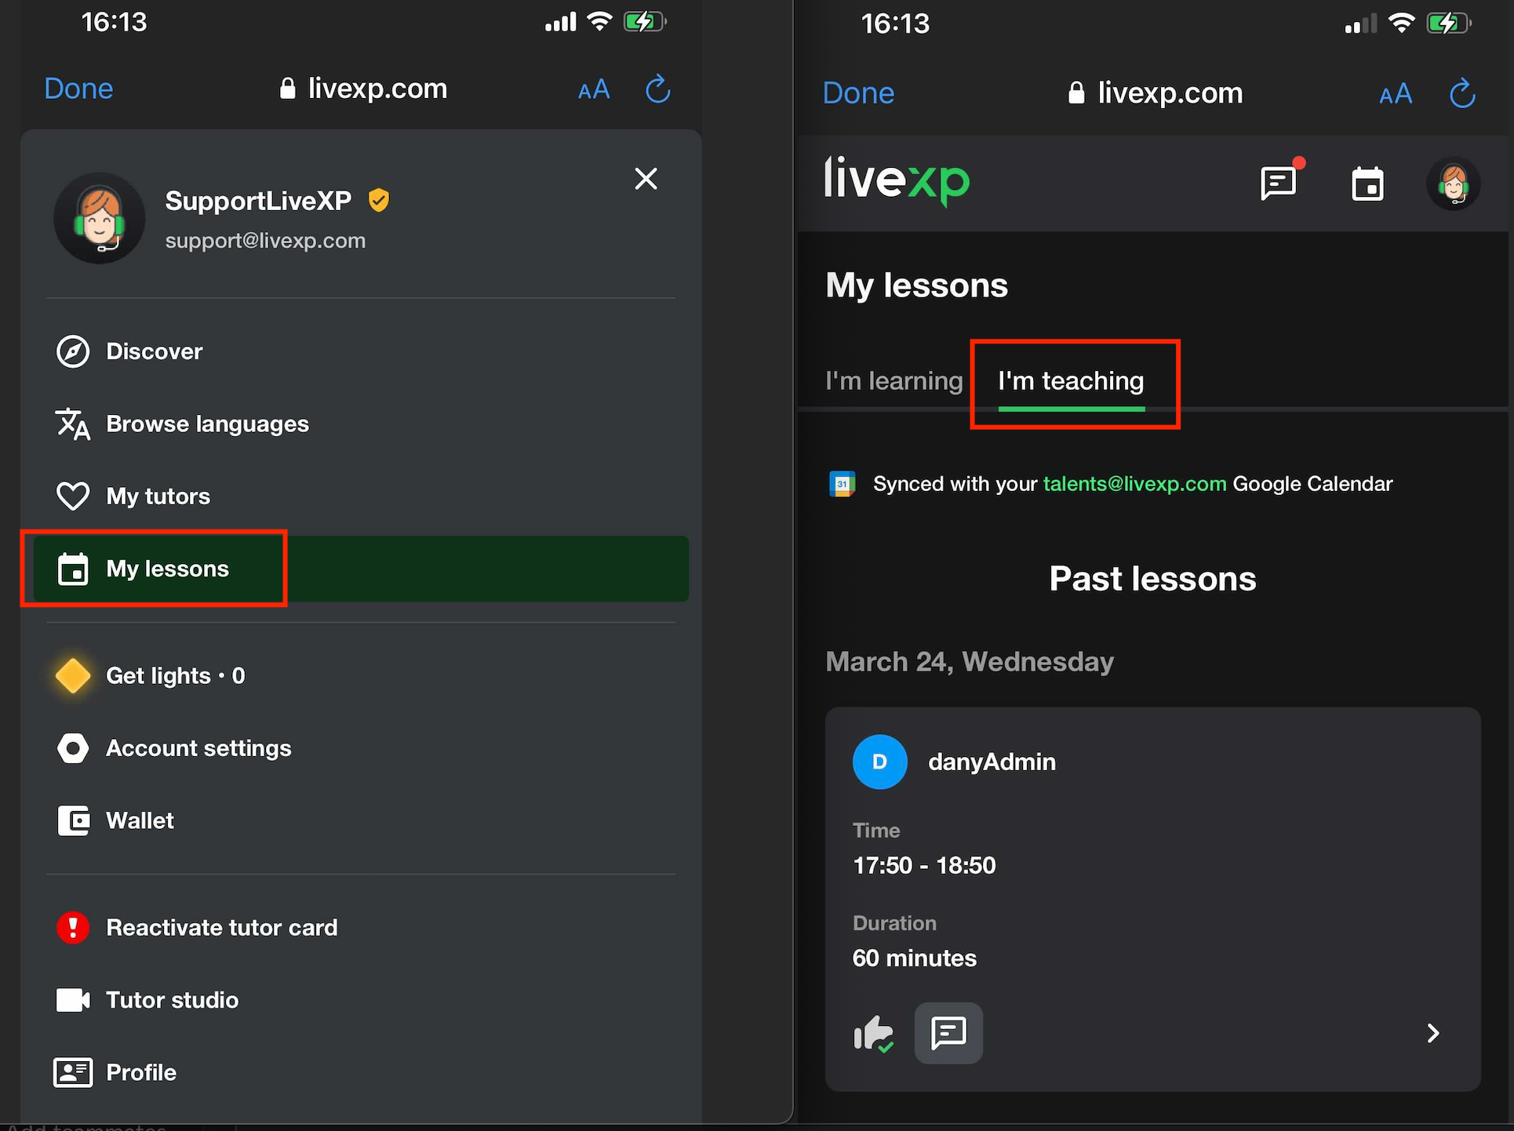Close the side menu with X
This screenshot has width=1514, height=1131.
click(x=646, y=179)
